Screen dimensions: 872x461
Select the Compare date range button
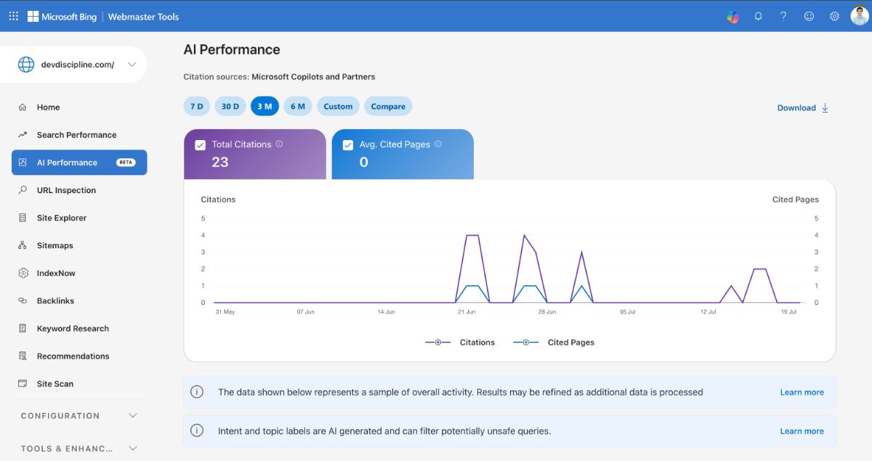point(388,106)
